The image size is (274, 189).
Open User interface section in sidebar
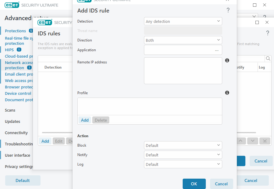click(x=17, y=155)
